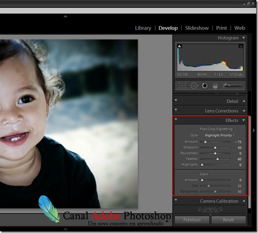Click Midpoint value 50

click(240, 148)
